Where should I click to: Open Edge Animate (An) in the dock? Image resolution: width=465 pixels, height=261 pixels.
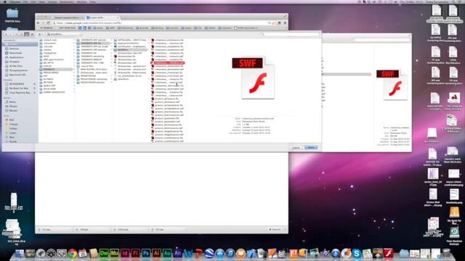[177, 254]
